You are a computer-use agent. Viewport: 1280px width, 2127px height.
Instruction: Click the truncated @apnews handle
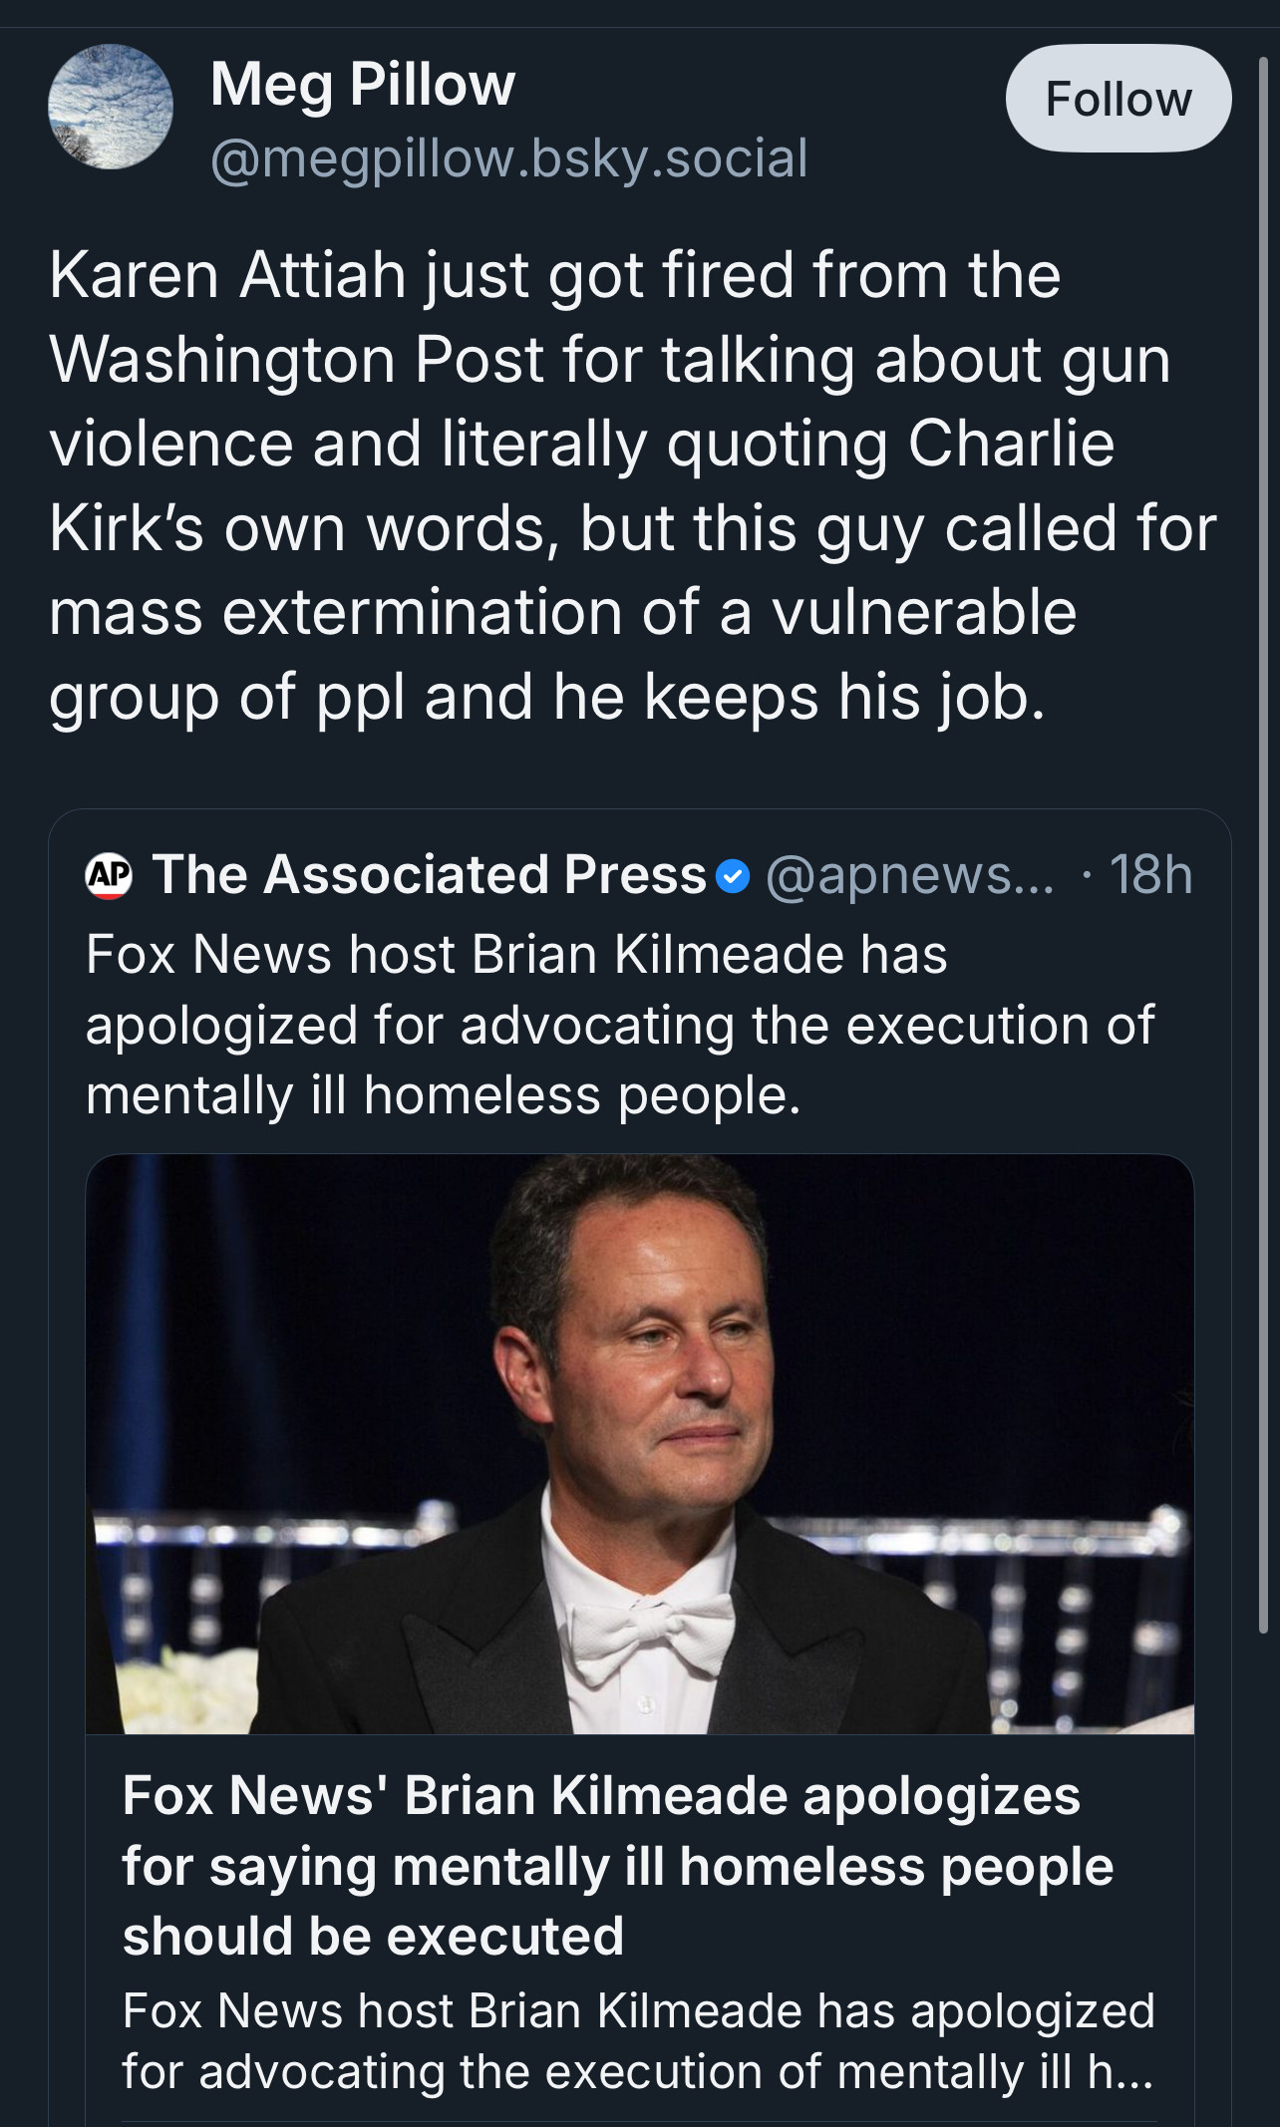(x=909, y=875)
